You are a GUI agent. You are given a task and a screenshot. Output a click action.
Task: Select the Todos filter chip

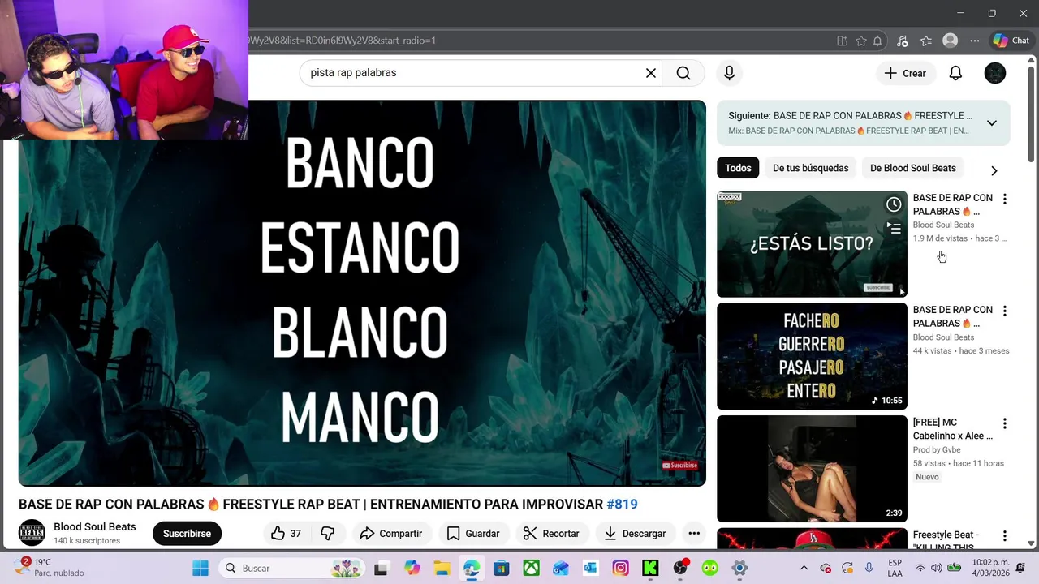click(x=738, y=168)
